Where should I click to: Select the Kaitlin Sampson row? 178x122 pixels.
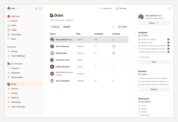[x=89, y=67]
